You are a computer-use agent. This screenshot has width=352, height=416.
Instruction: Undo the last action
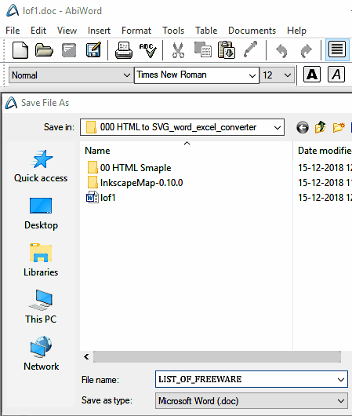click(x=281, y=50)
